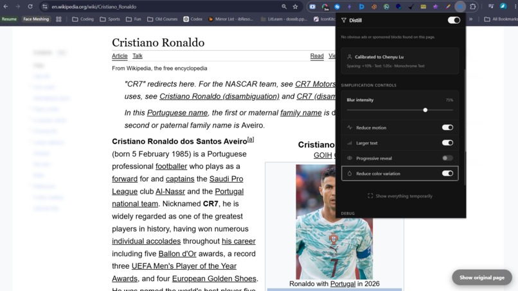This screenshot has width=518, height=291.
Task: Follow the Cristiano Ronaldo (disambiguation) link
Action: (219, 97)
